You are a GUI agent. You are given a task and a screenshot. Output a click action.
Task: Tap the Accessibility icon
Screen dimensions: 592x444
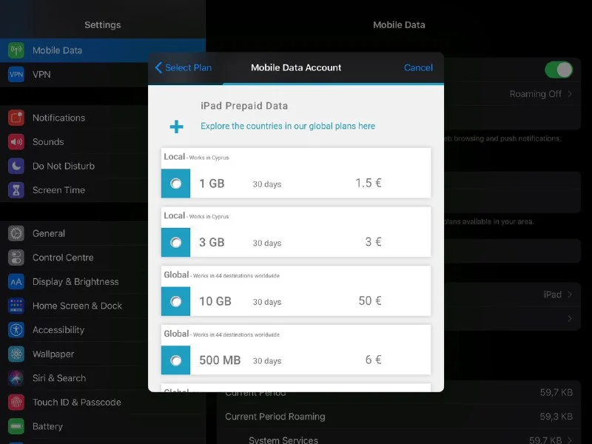point(16,330)
